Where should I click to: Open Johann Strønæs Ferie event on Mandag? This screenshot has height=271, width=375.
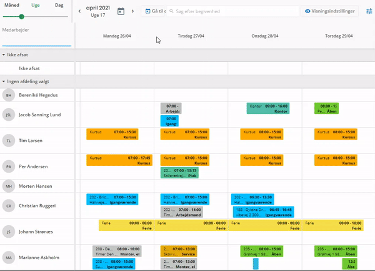coord(126,225)
